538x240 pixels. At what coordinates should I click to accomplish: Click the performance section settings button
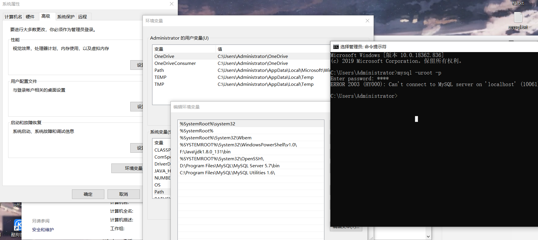[137, 65]
